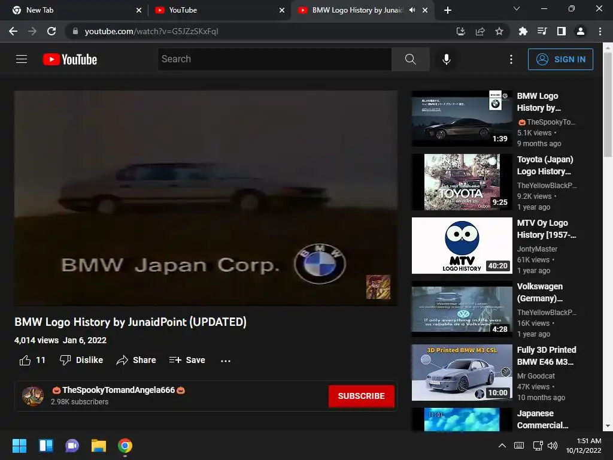Expand the tab search chevron

click(517, 8)
